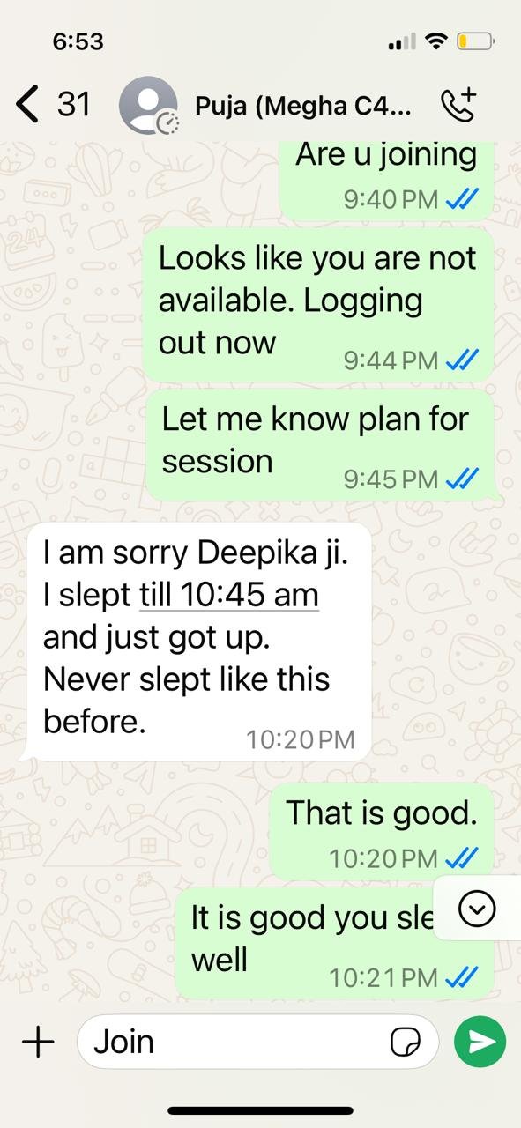Viewport: 521px width, 1128px height.
Task: Tap the Wi-Fi status icon
Action: click(435, 41)
